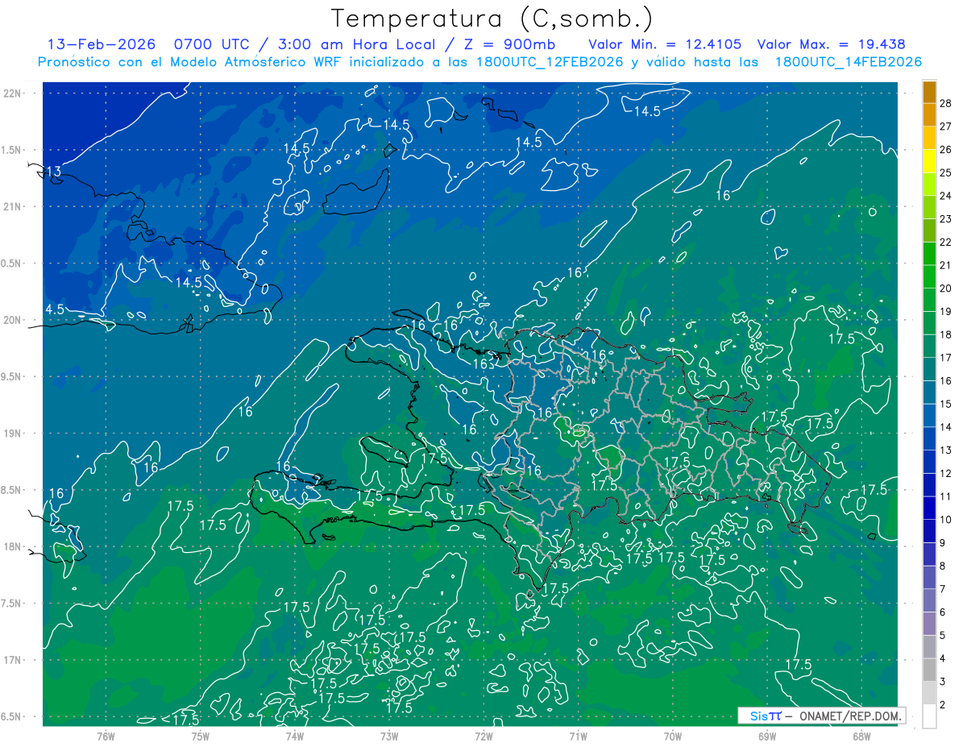Click the colorbar label '24'
Viewport: 967px width, 747px height.
tap(945, 196)
